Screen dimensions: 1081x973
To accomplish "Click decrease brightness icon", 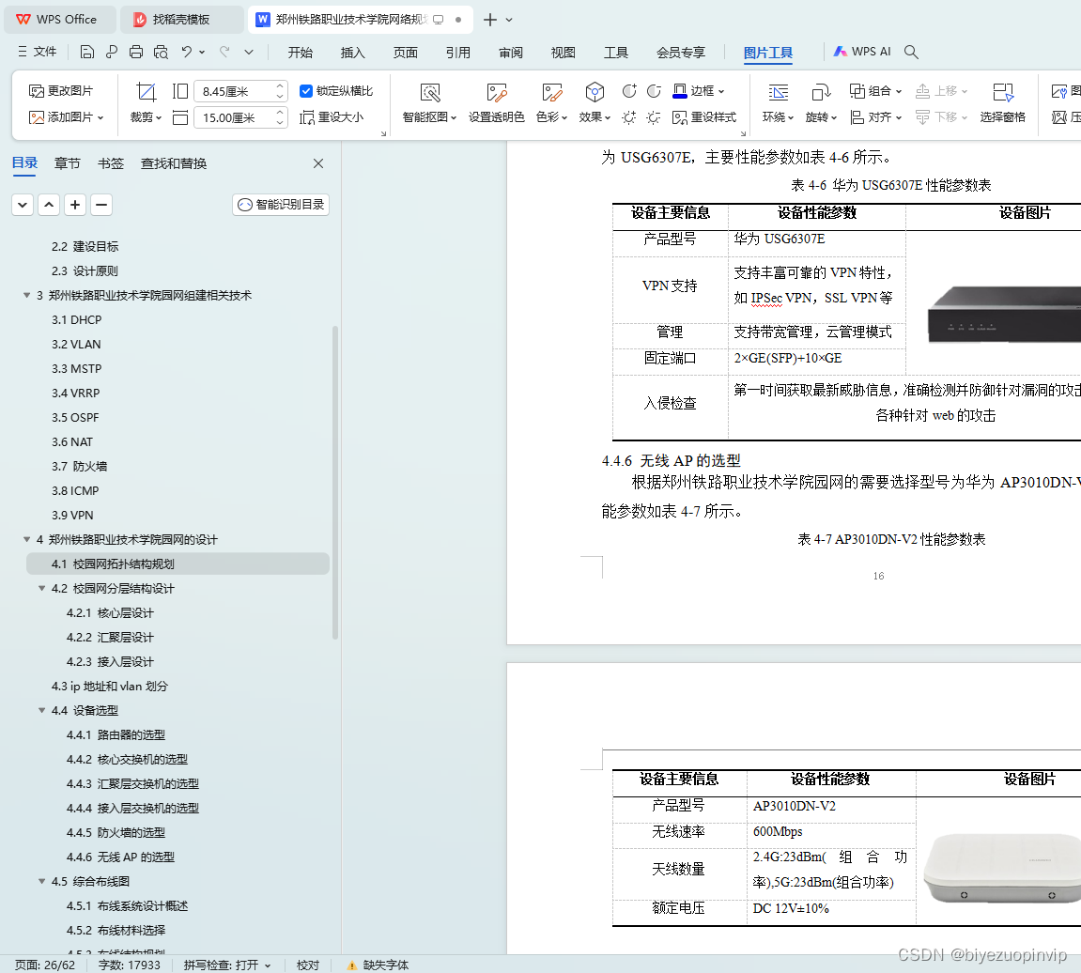I will (x=654, y=117).
